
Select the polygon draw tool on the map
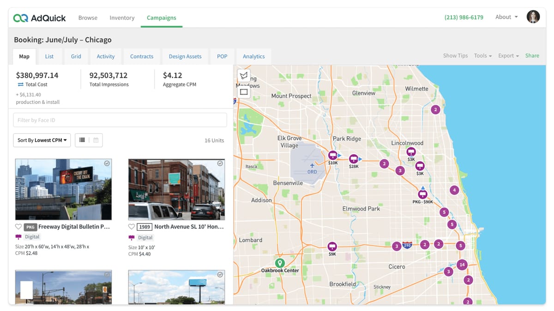(244, 76)
